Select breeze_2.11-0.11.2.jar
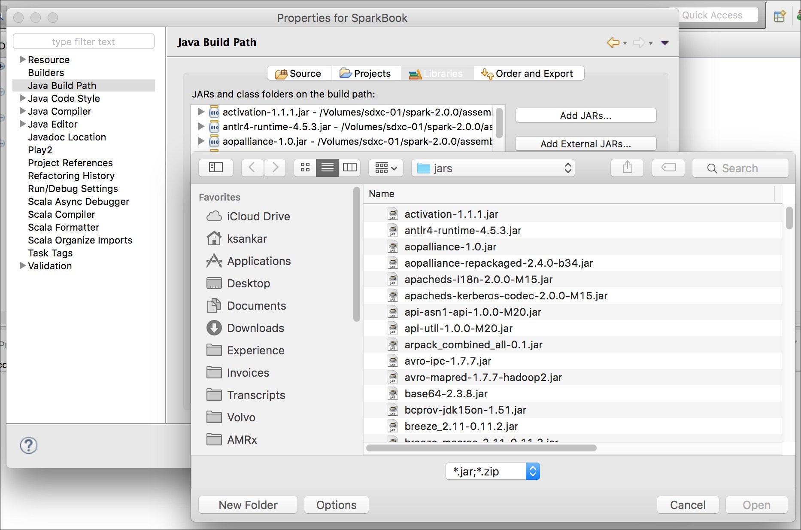Viewport: 801px width, 530px height. click(573, 426)
